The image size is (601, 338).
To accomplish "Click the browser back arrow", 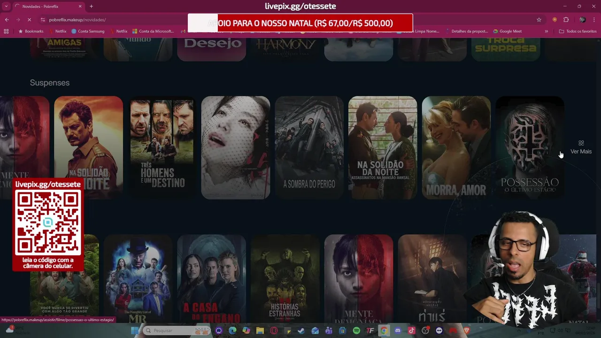I will click(7, 20).
